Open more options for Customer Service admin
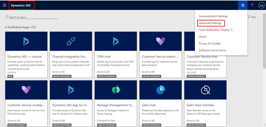This screenshot has height=127, width=266. click(178, 53)
